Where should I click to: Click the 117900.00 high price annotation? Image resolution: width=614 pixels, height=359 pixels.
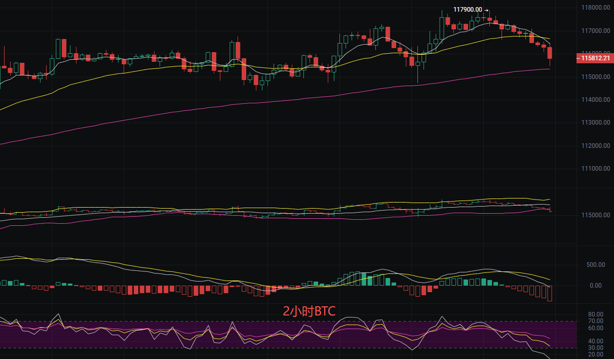click(x=467, y=10)
